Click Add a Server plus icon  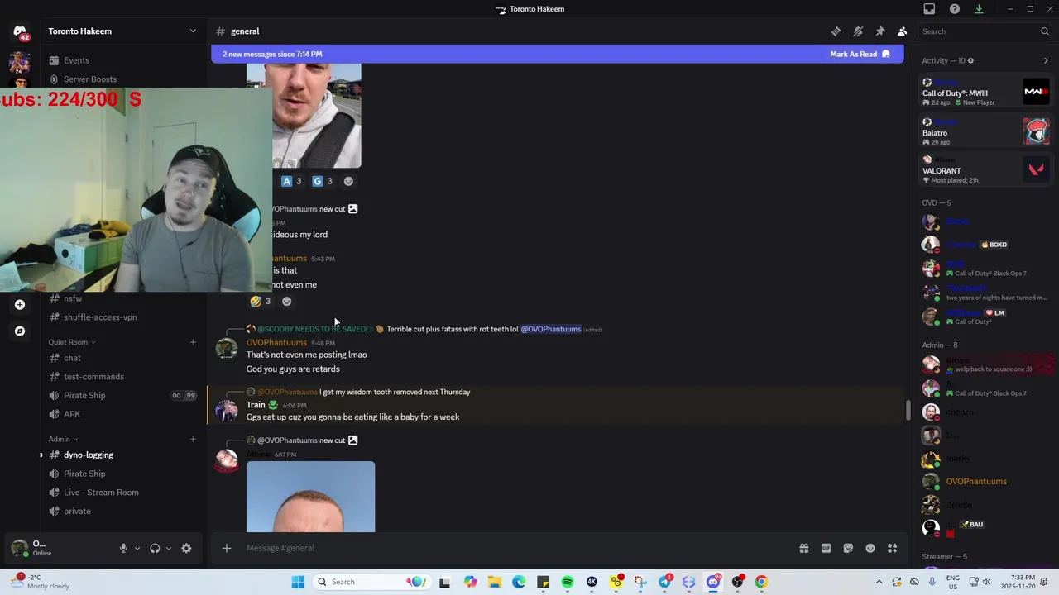coord(20,305)
